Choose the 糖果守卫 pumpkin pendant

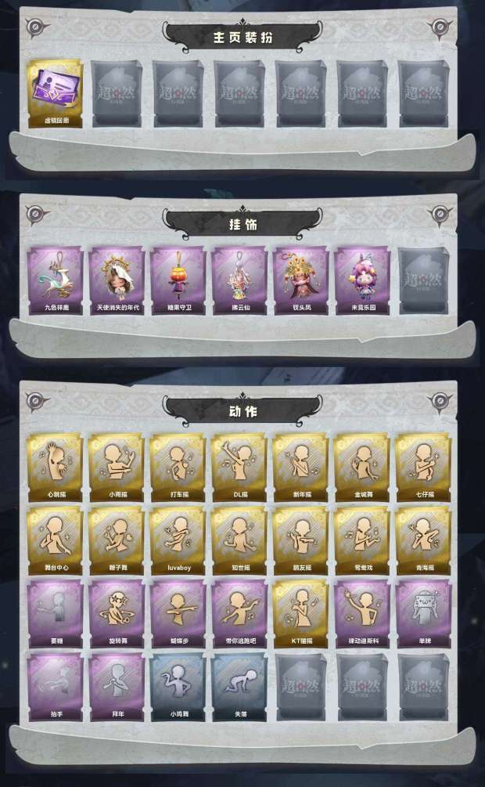point(178,280)
